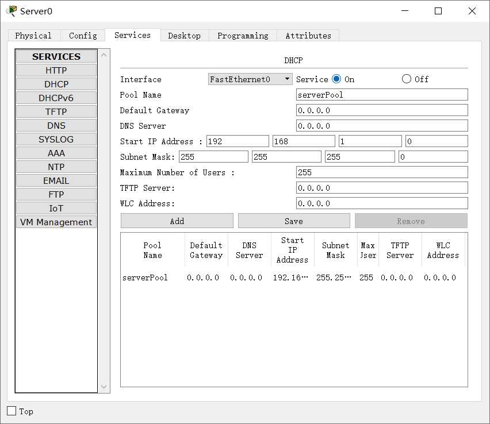Save the DHCP pool settings
Viewport: 490px width, 424px height.
pos(294,221)
